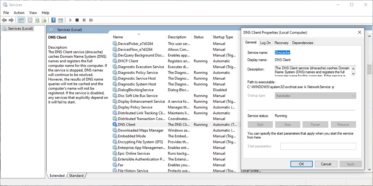The height and width of the screenshot is (186, 373).
Task: Switch to the Dependencies tab
Action: (302, 42)
